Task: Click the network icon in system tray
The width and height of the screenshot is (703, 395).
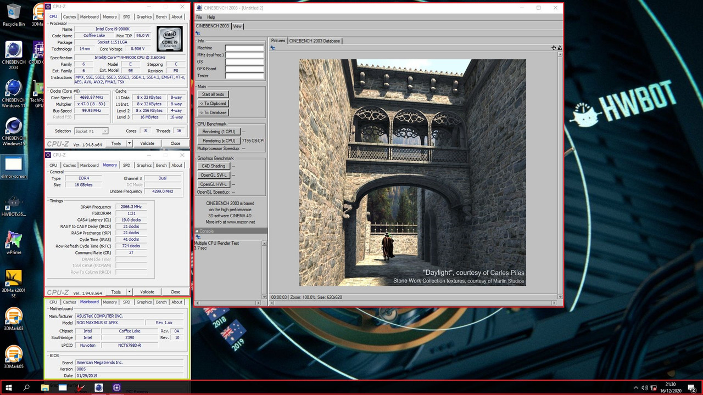Action: click(x=654, y=388)
